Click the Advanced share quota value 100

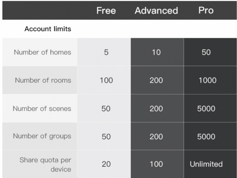pos(156,164)
